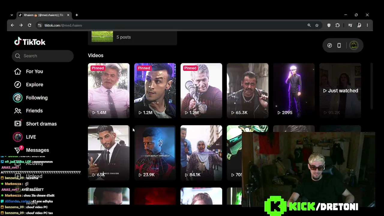The width and height of the screenshot is (384, 216).
Task: Open the zoom magnifier in address bar
Action: 309,25
